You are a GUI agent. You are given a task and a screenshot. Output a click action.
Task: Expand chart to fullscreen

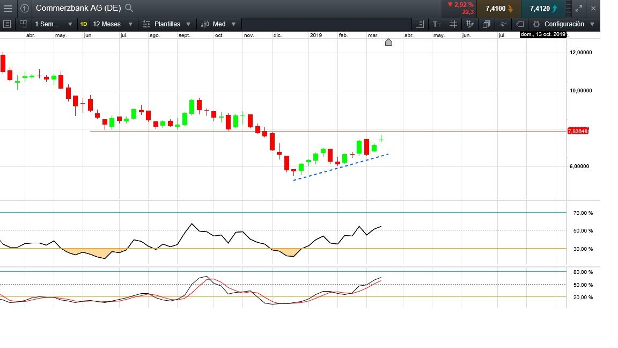coord(579,8)
